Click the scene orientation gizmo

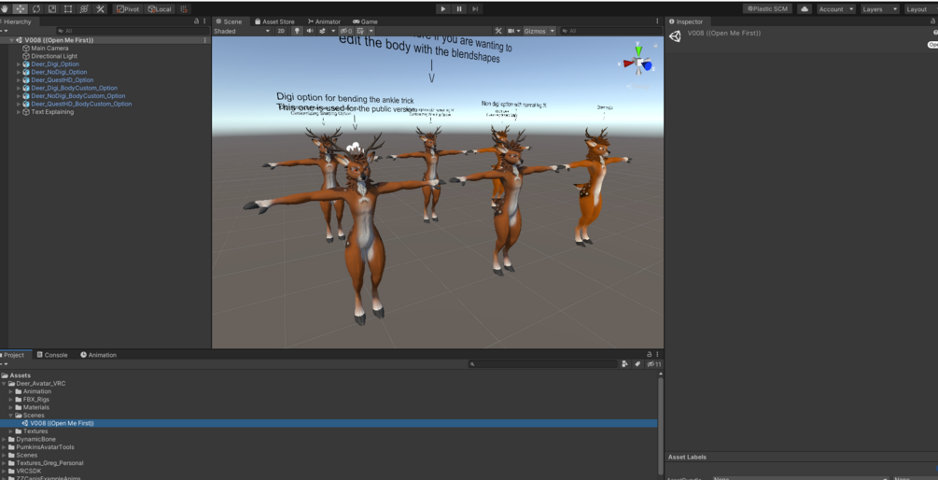tap(638, 63)
